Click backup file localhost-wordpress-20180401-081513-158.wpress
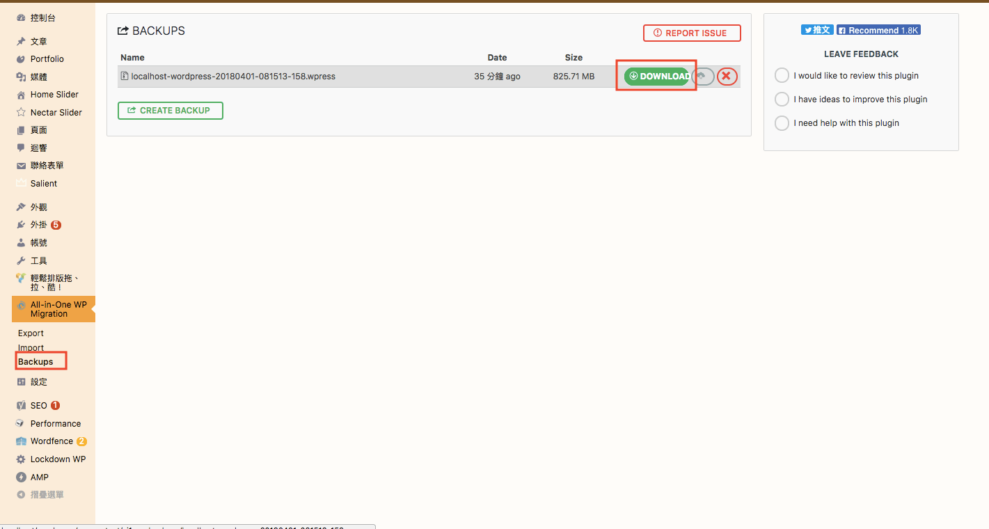The height and width of the screenshot is (529, 989). [x=233, y=77]
